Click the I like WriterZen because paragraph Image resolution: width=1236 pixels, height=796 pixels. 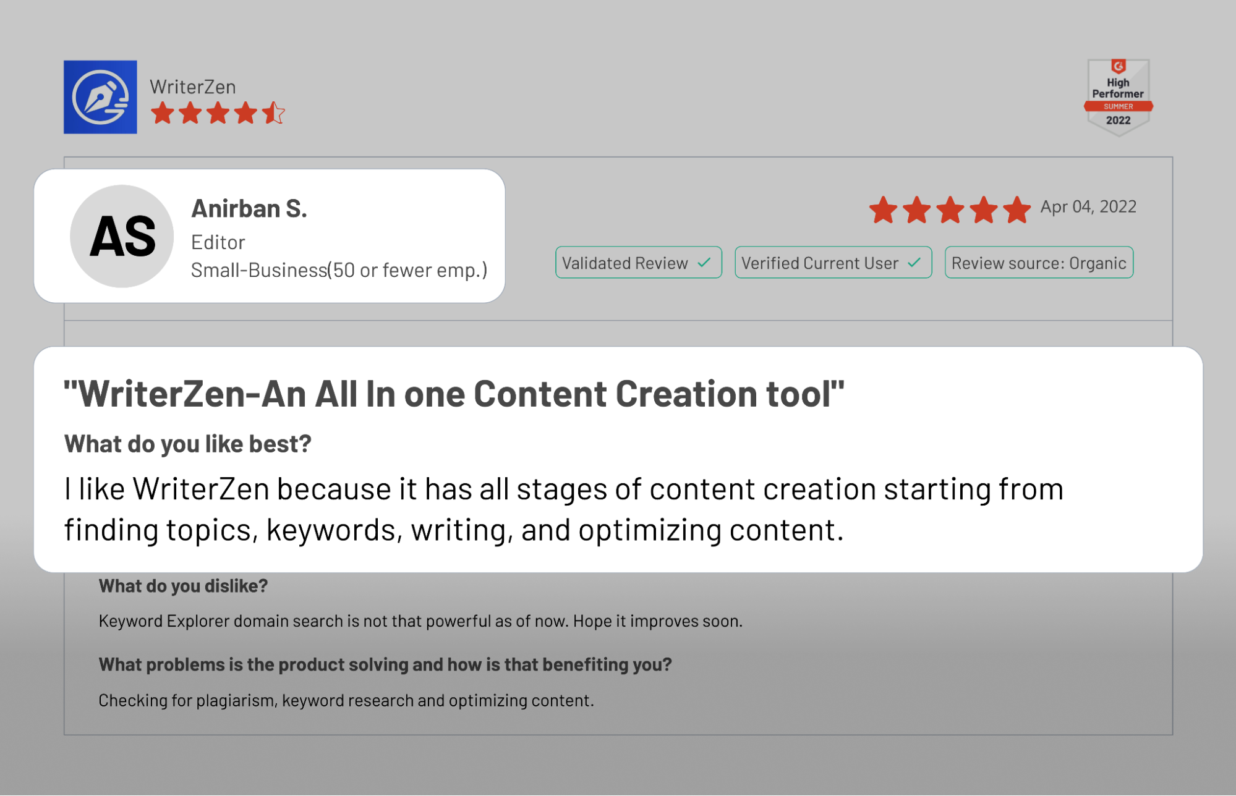[x=564, y=509]
